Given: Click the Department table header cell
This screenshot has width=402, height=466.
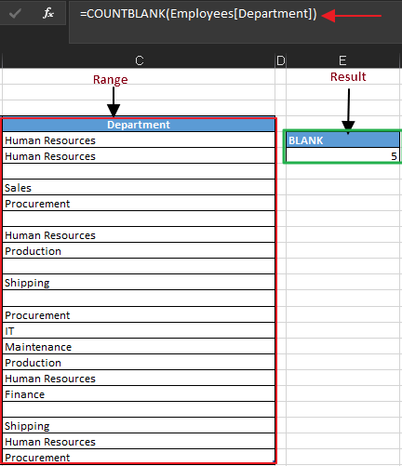Looking at the screenshot, I should pyautogui.click(x=139, y=125).
